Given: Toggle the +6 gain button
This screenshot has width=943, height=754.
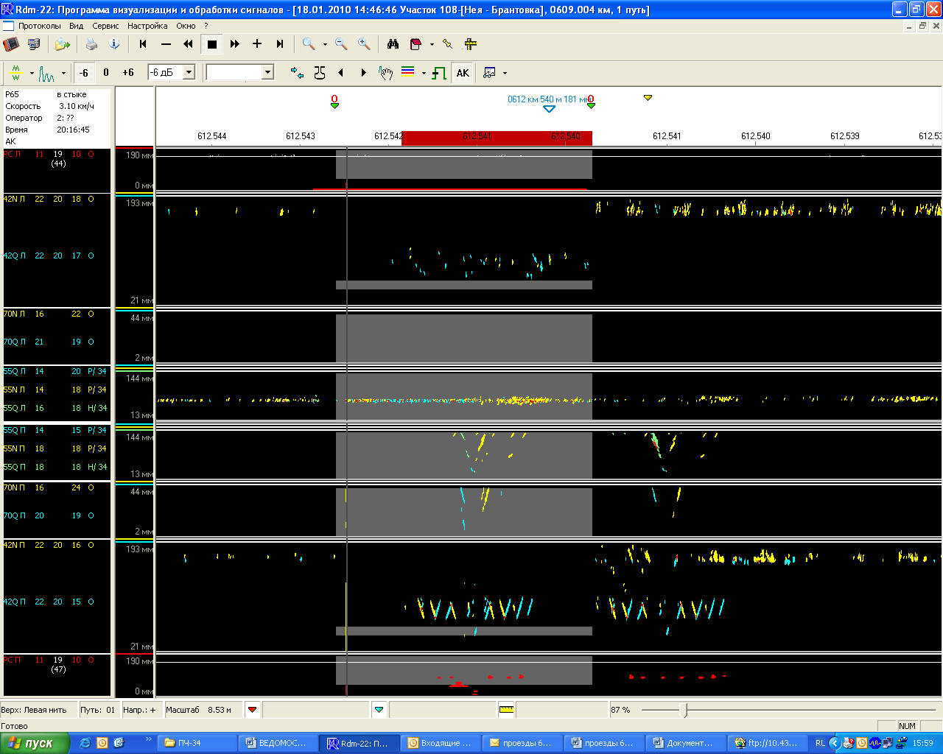Looking at the screenshot, I should tap(128, 73).
